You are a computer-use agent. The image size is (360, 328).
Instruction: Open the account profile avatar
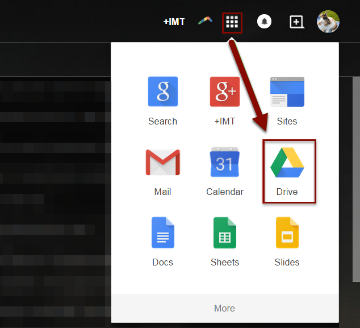pyautogui.click(x=328, y=22)
